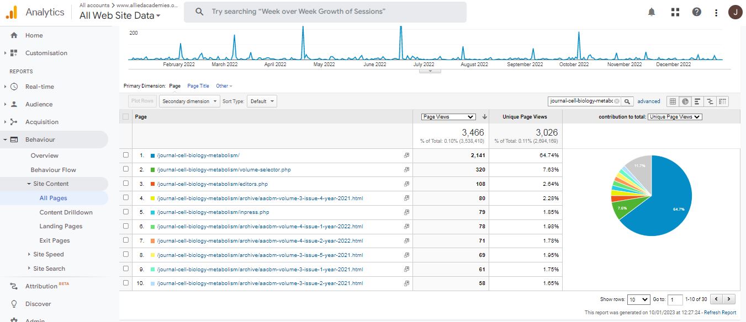
Task: Switch to the comparison view icon
Action: coord(710,101)
